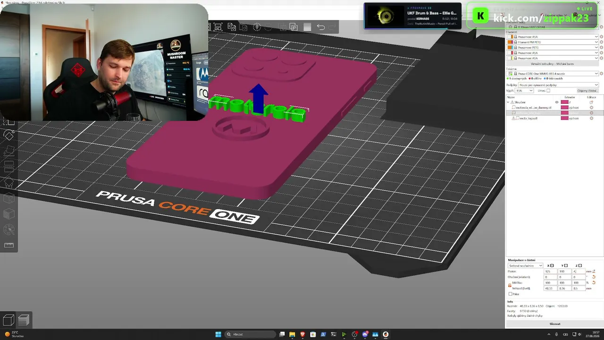Screen dimensions: 604x340
Task: Click the Slicovat button
Action: point(554,324)
